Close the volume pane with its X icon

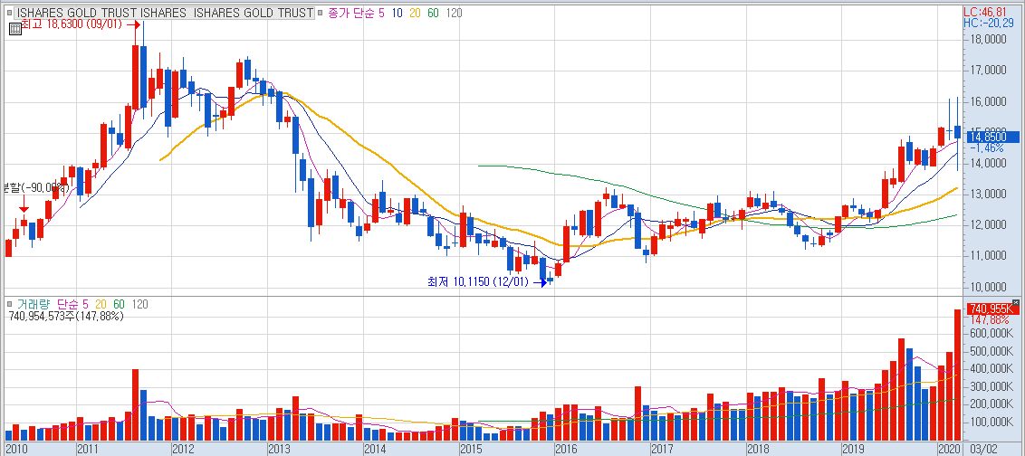1015,302
